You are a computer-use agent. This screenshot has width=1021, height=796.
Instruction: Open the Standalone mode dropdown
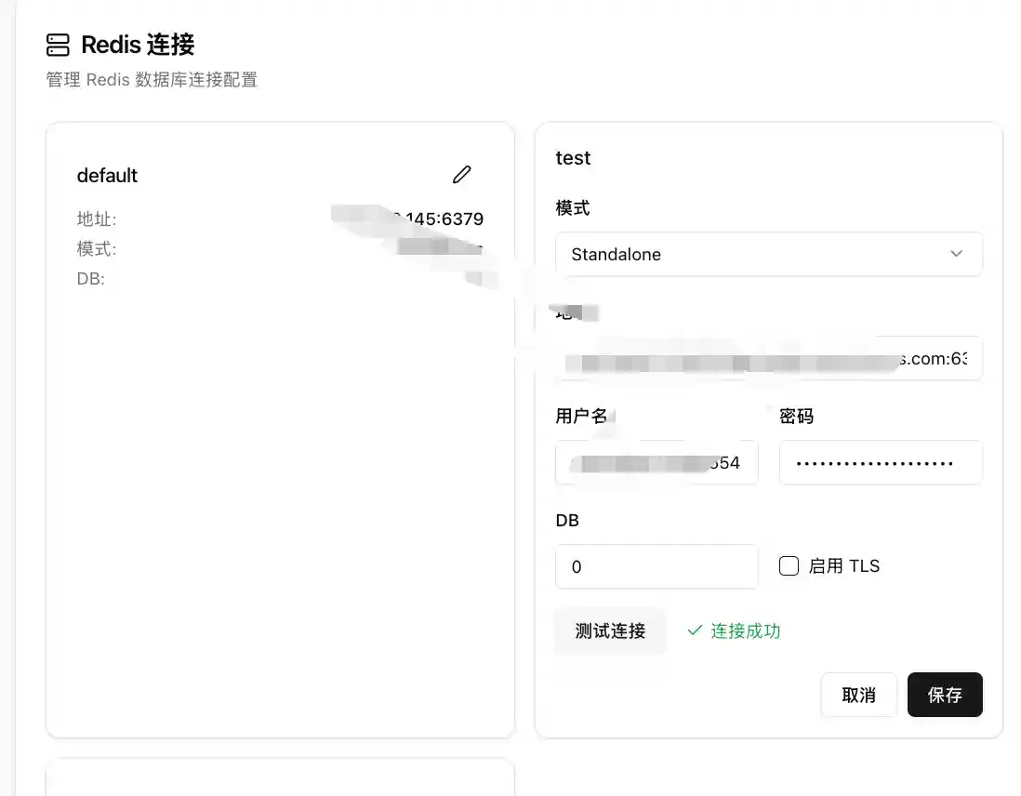[x=768, y=254]
